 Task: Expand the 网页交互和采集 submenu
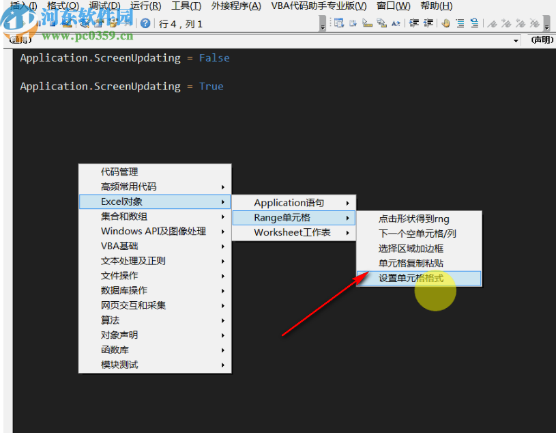(155, 305)
